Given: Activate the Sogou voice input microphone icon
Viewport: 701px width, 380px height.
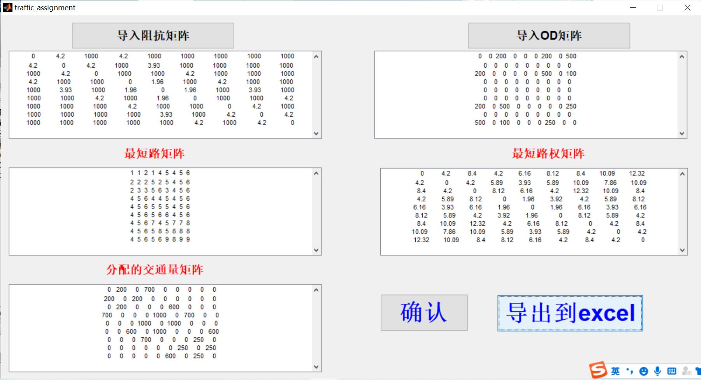Looking at the screenshot, I should pyautogui.click(x=657, y=371).
